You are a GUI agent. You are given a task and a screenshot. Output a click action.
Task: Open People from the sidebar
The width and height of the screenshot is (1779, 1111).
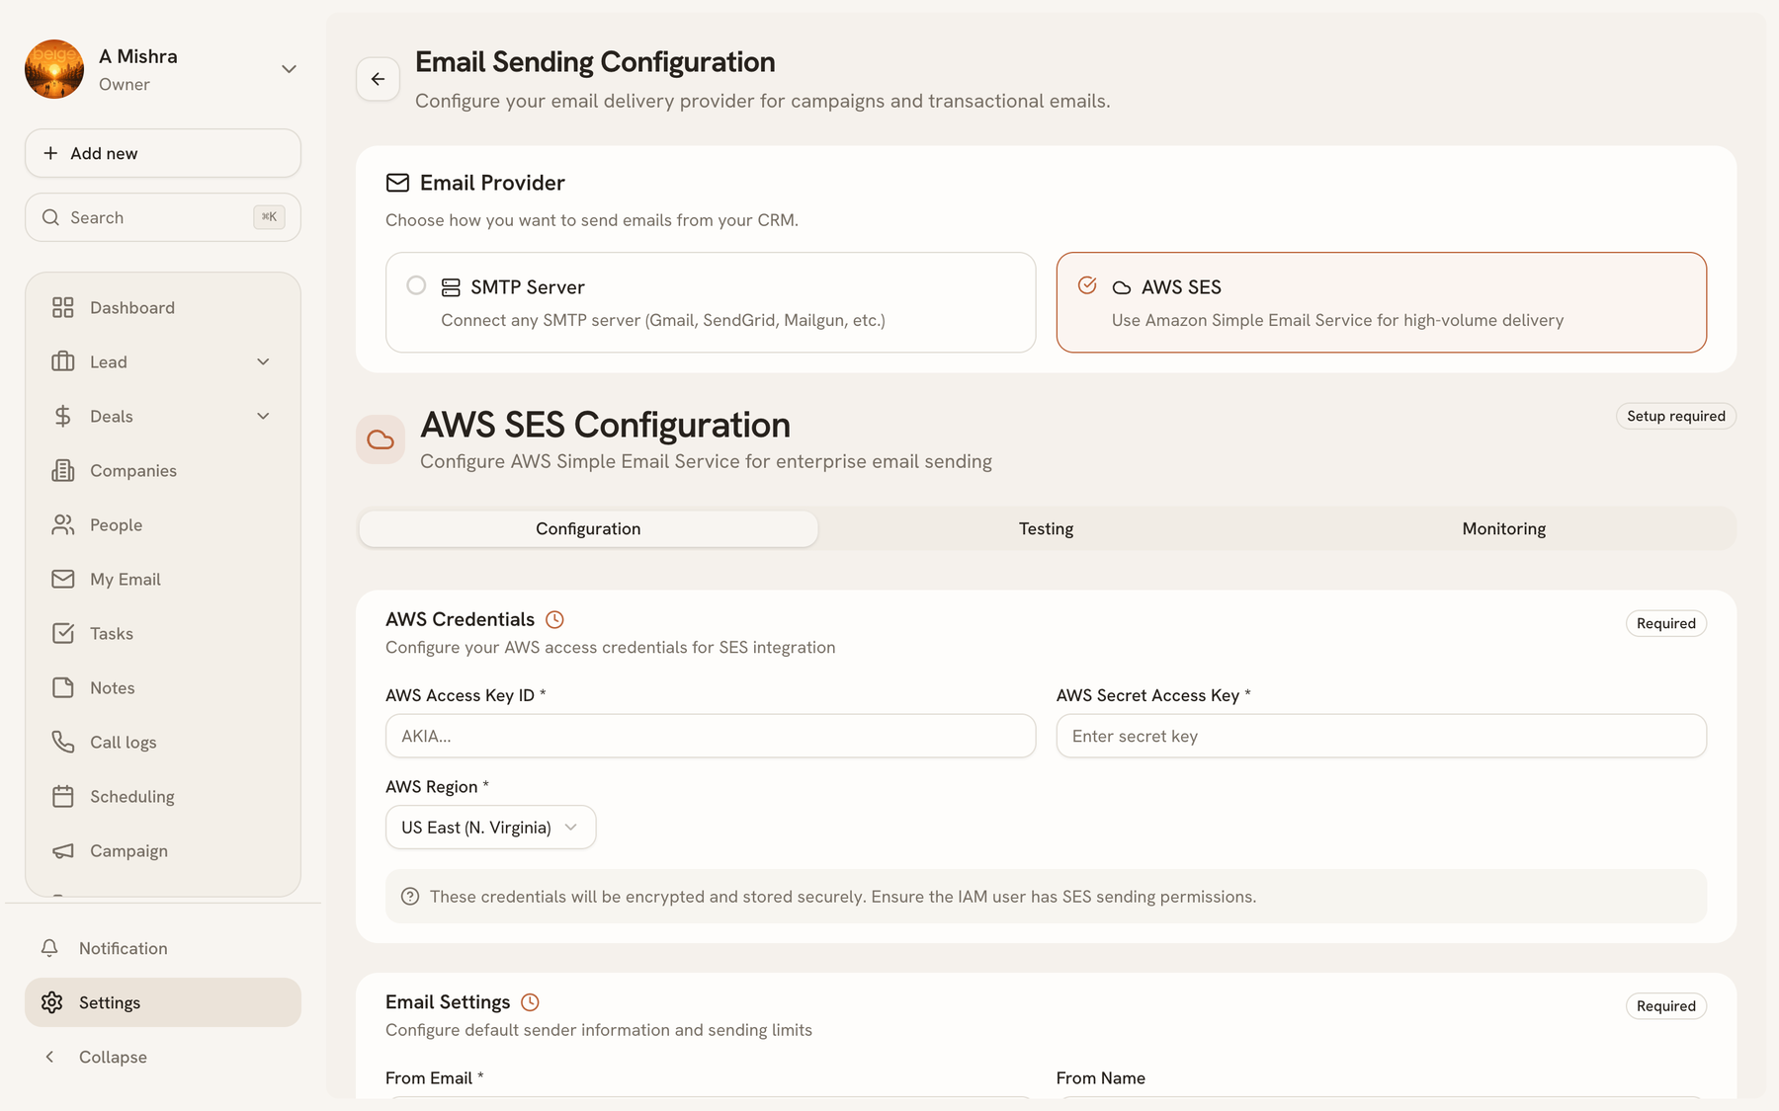click(x=163, y=524)
